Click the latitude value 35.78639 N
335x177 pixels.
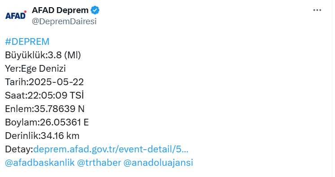(59, 109)
